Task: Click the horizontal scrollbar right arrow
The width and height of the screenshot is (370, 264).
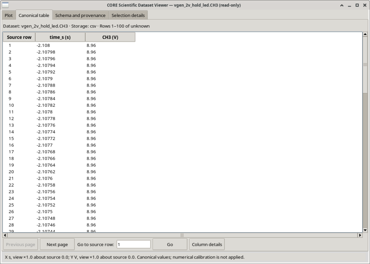Action: (x=360, y=235)
